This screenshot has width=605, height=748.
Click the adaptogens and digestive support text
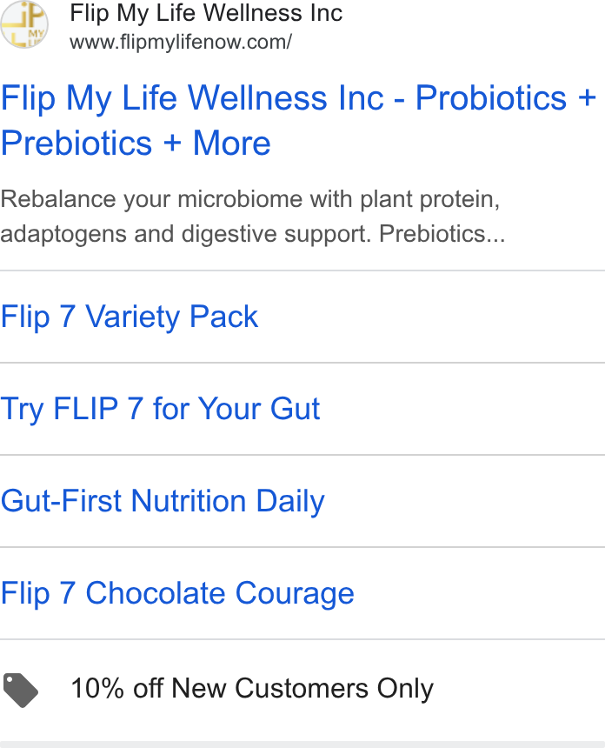pyautogui.click(x=186, y=234)
